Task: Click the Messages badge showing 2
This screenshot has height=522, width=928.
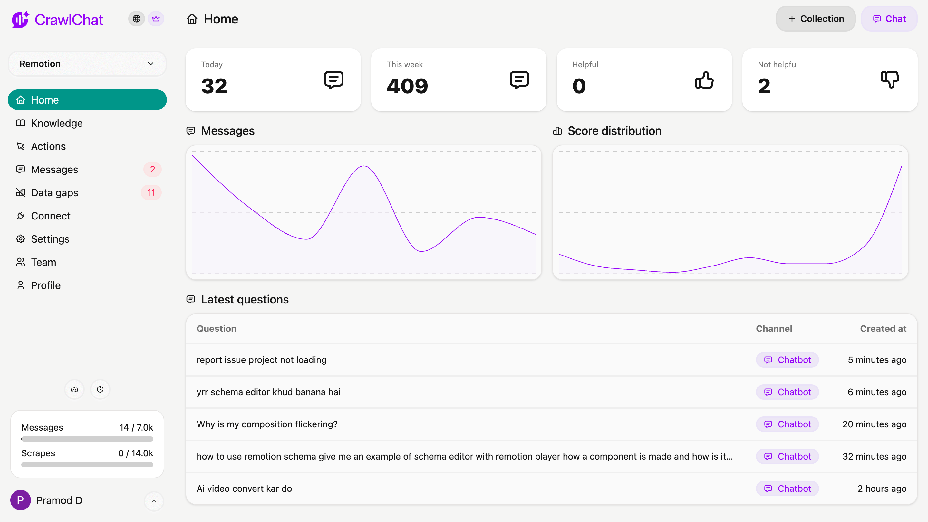Action: (152, 170)
